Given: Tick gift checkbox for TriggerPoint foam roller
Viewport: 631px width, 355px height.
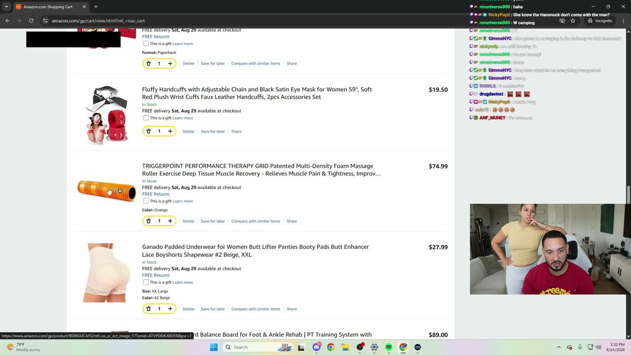Looking at the screenshot, I should click(x=145, y=201).
